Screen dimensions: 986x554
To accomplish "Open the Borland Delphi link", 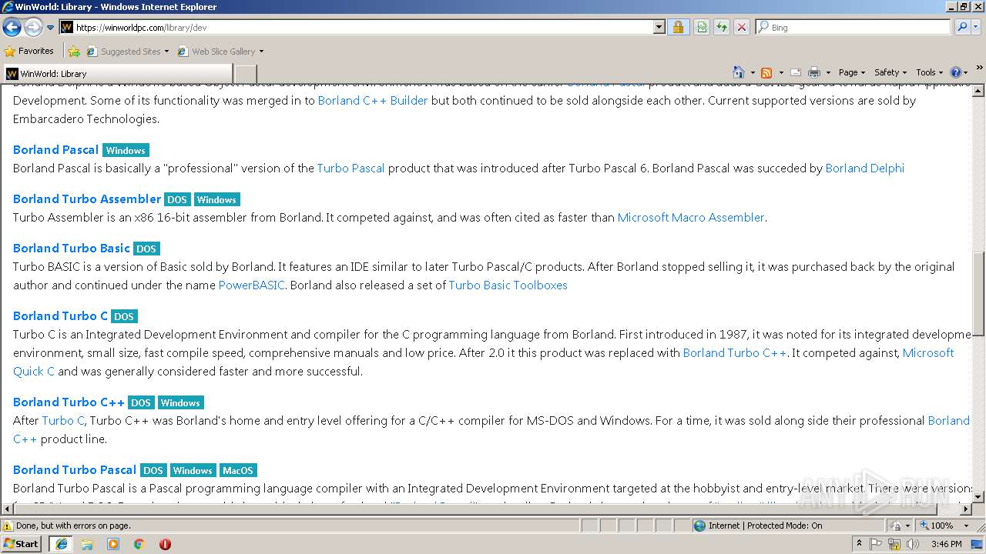I will (x=864, y=168).
